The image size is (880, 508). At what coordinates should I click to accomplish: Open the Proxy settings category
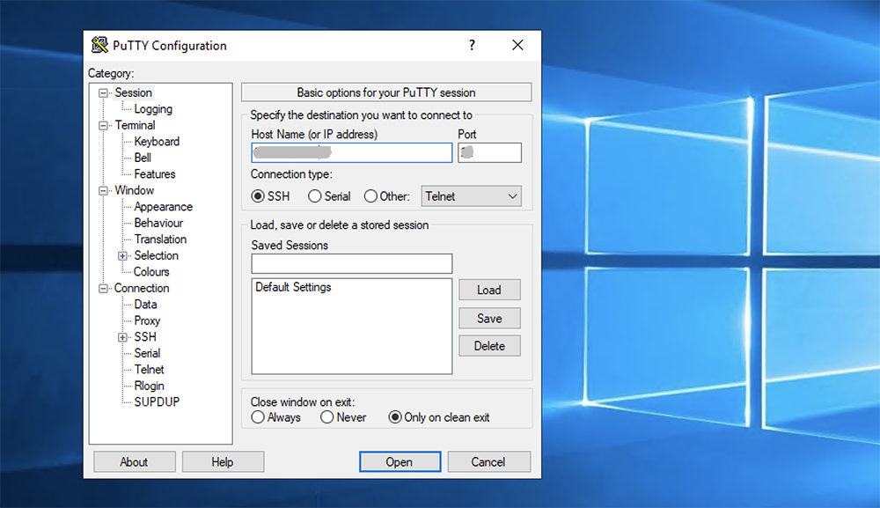pos(147,320)
